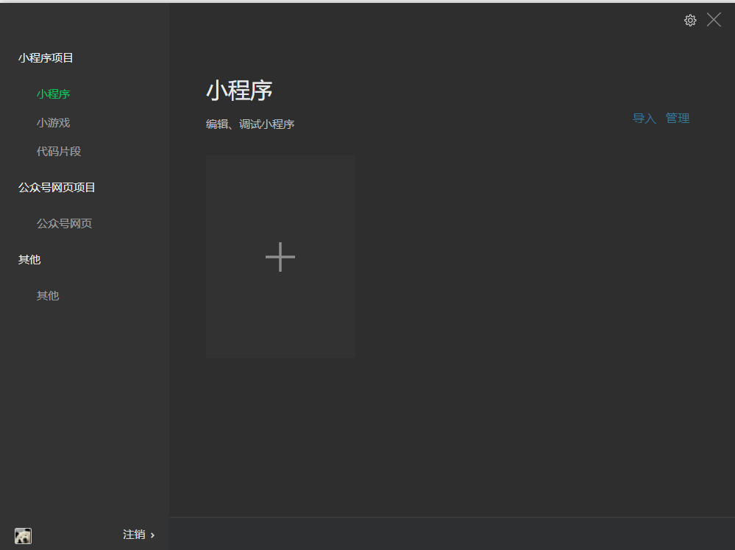
Task: Click the bold 其他 section heading
Action: pos(29,259)
